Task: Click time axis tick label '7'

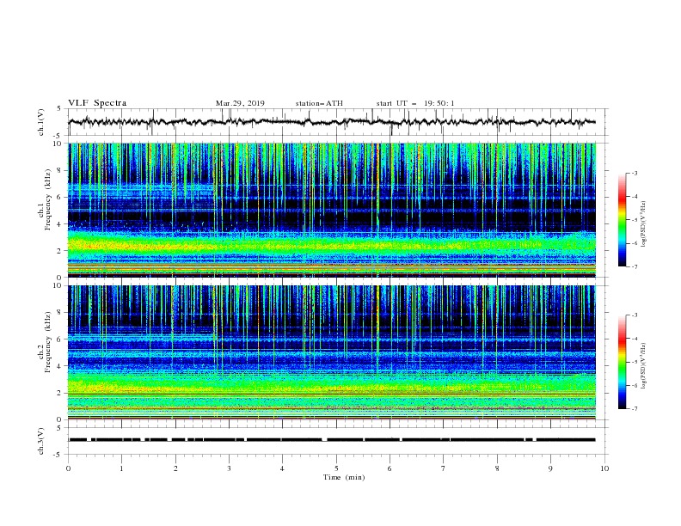Action: pyautogui.click(x=444, y=468)
